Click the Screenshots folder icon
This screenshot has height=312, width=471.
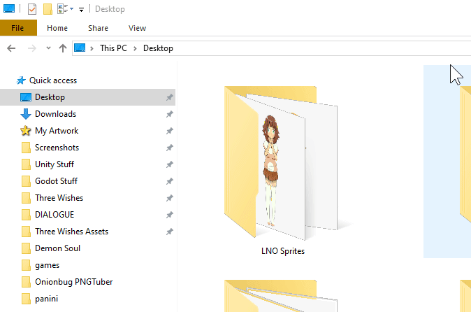[26, 148]
